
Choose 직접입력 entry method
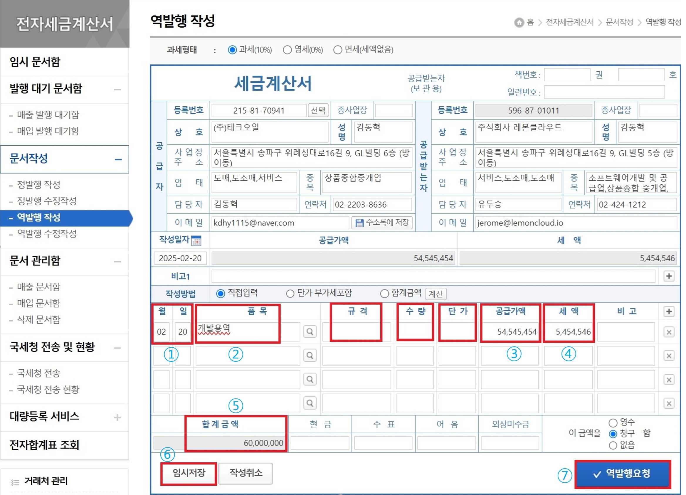(221, 293)
